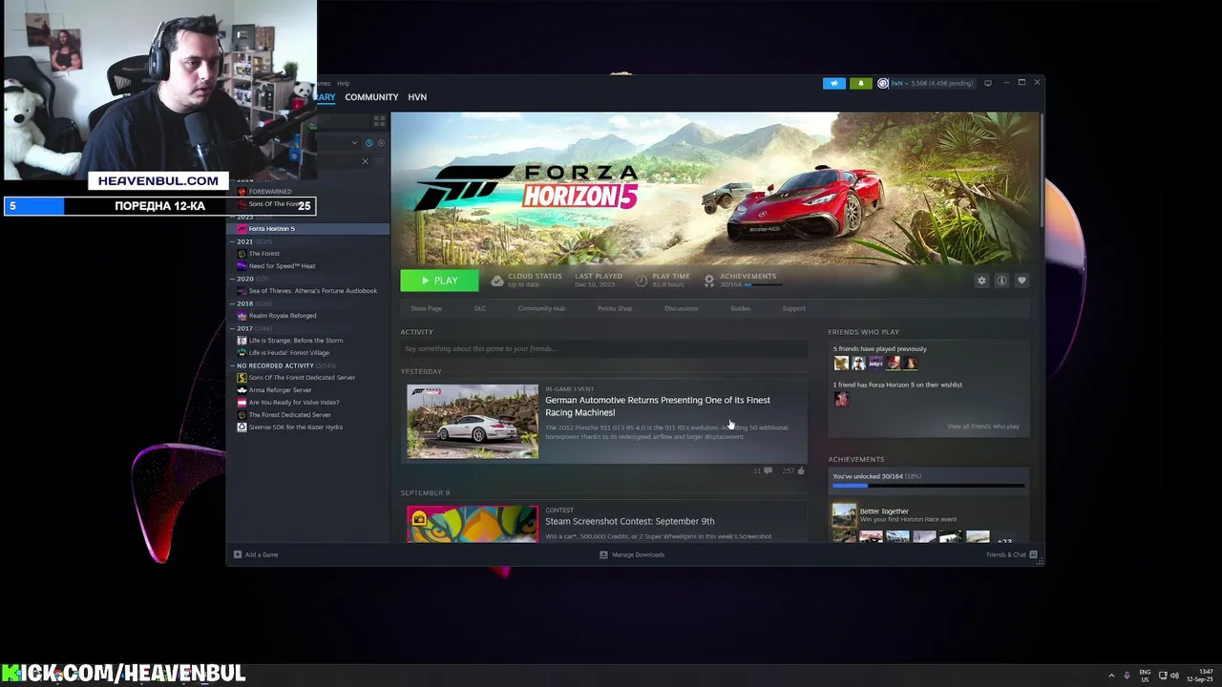
Task: Click the activity say-something input field
Action: (x=603, y=348)
